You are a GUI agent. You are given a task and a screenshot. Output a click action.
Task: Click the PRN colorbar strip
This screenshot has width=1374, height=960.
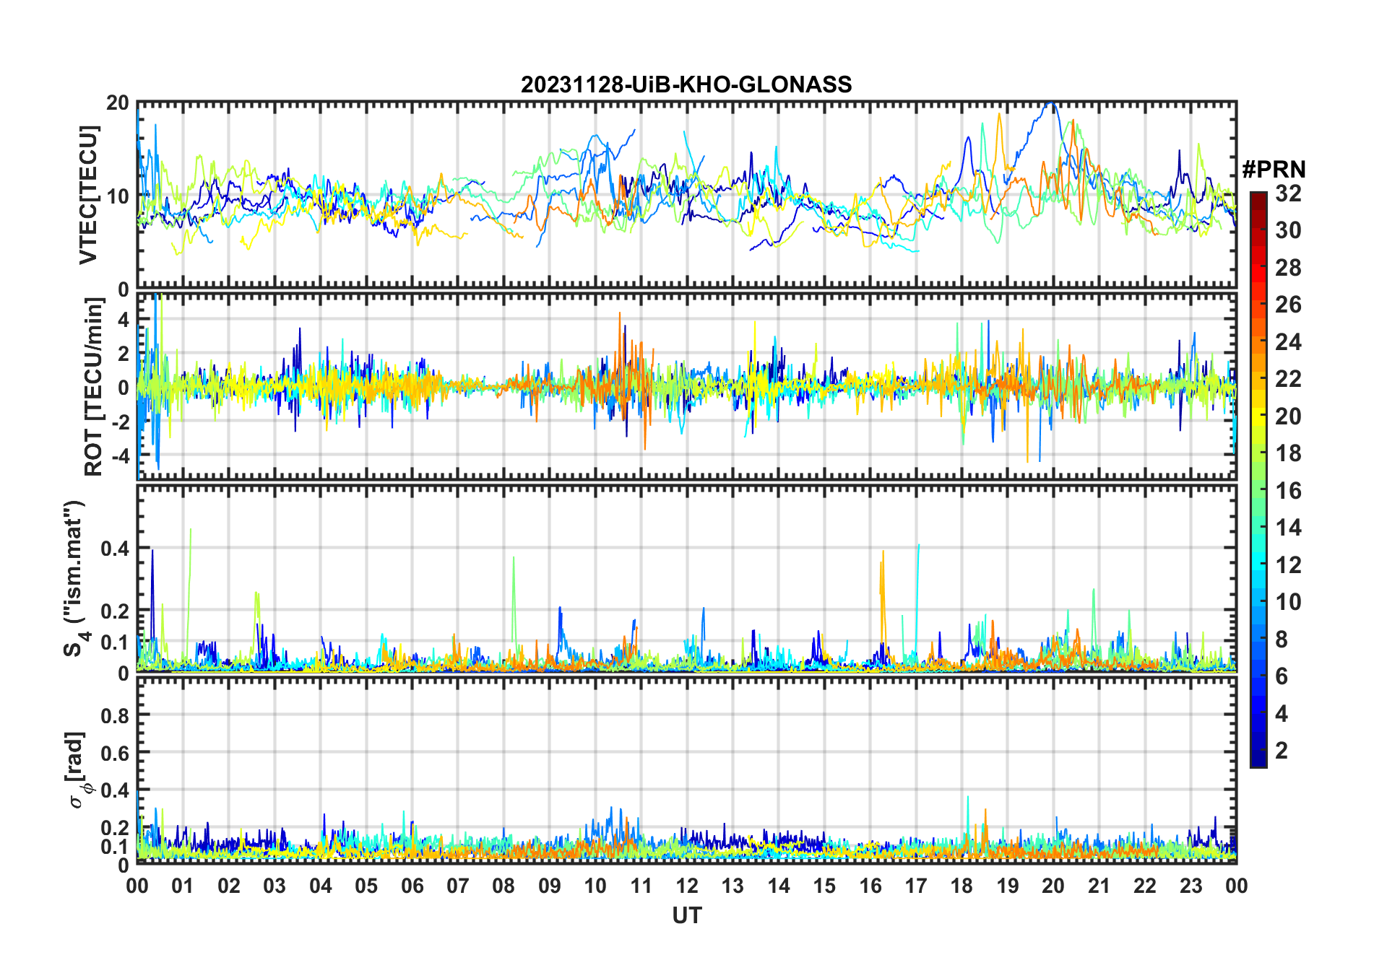pyautogui.click(x=1258, y=479)
